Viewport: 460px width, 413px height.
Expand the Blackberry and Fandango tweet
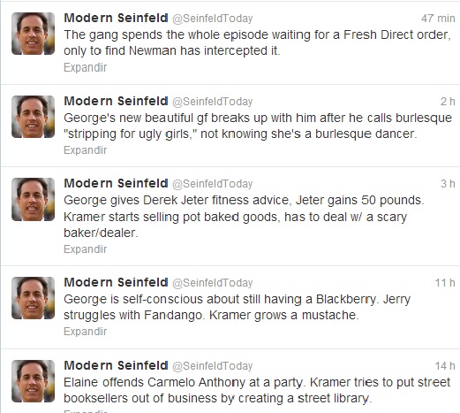[x=85, y=332]
